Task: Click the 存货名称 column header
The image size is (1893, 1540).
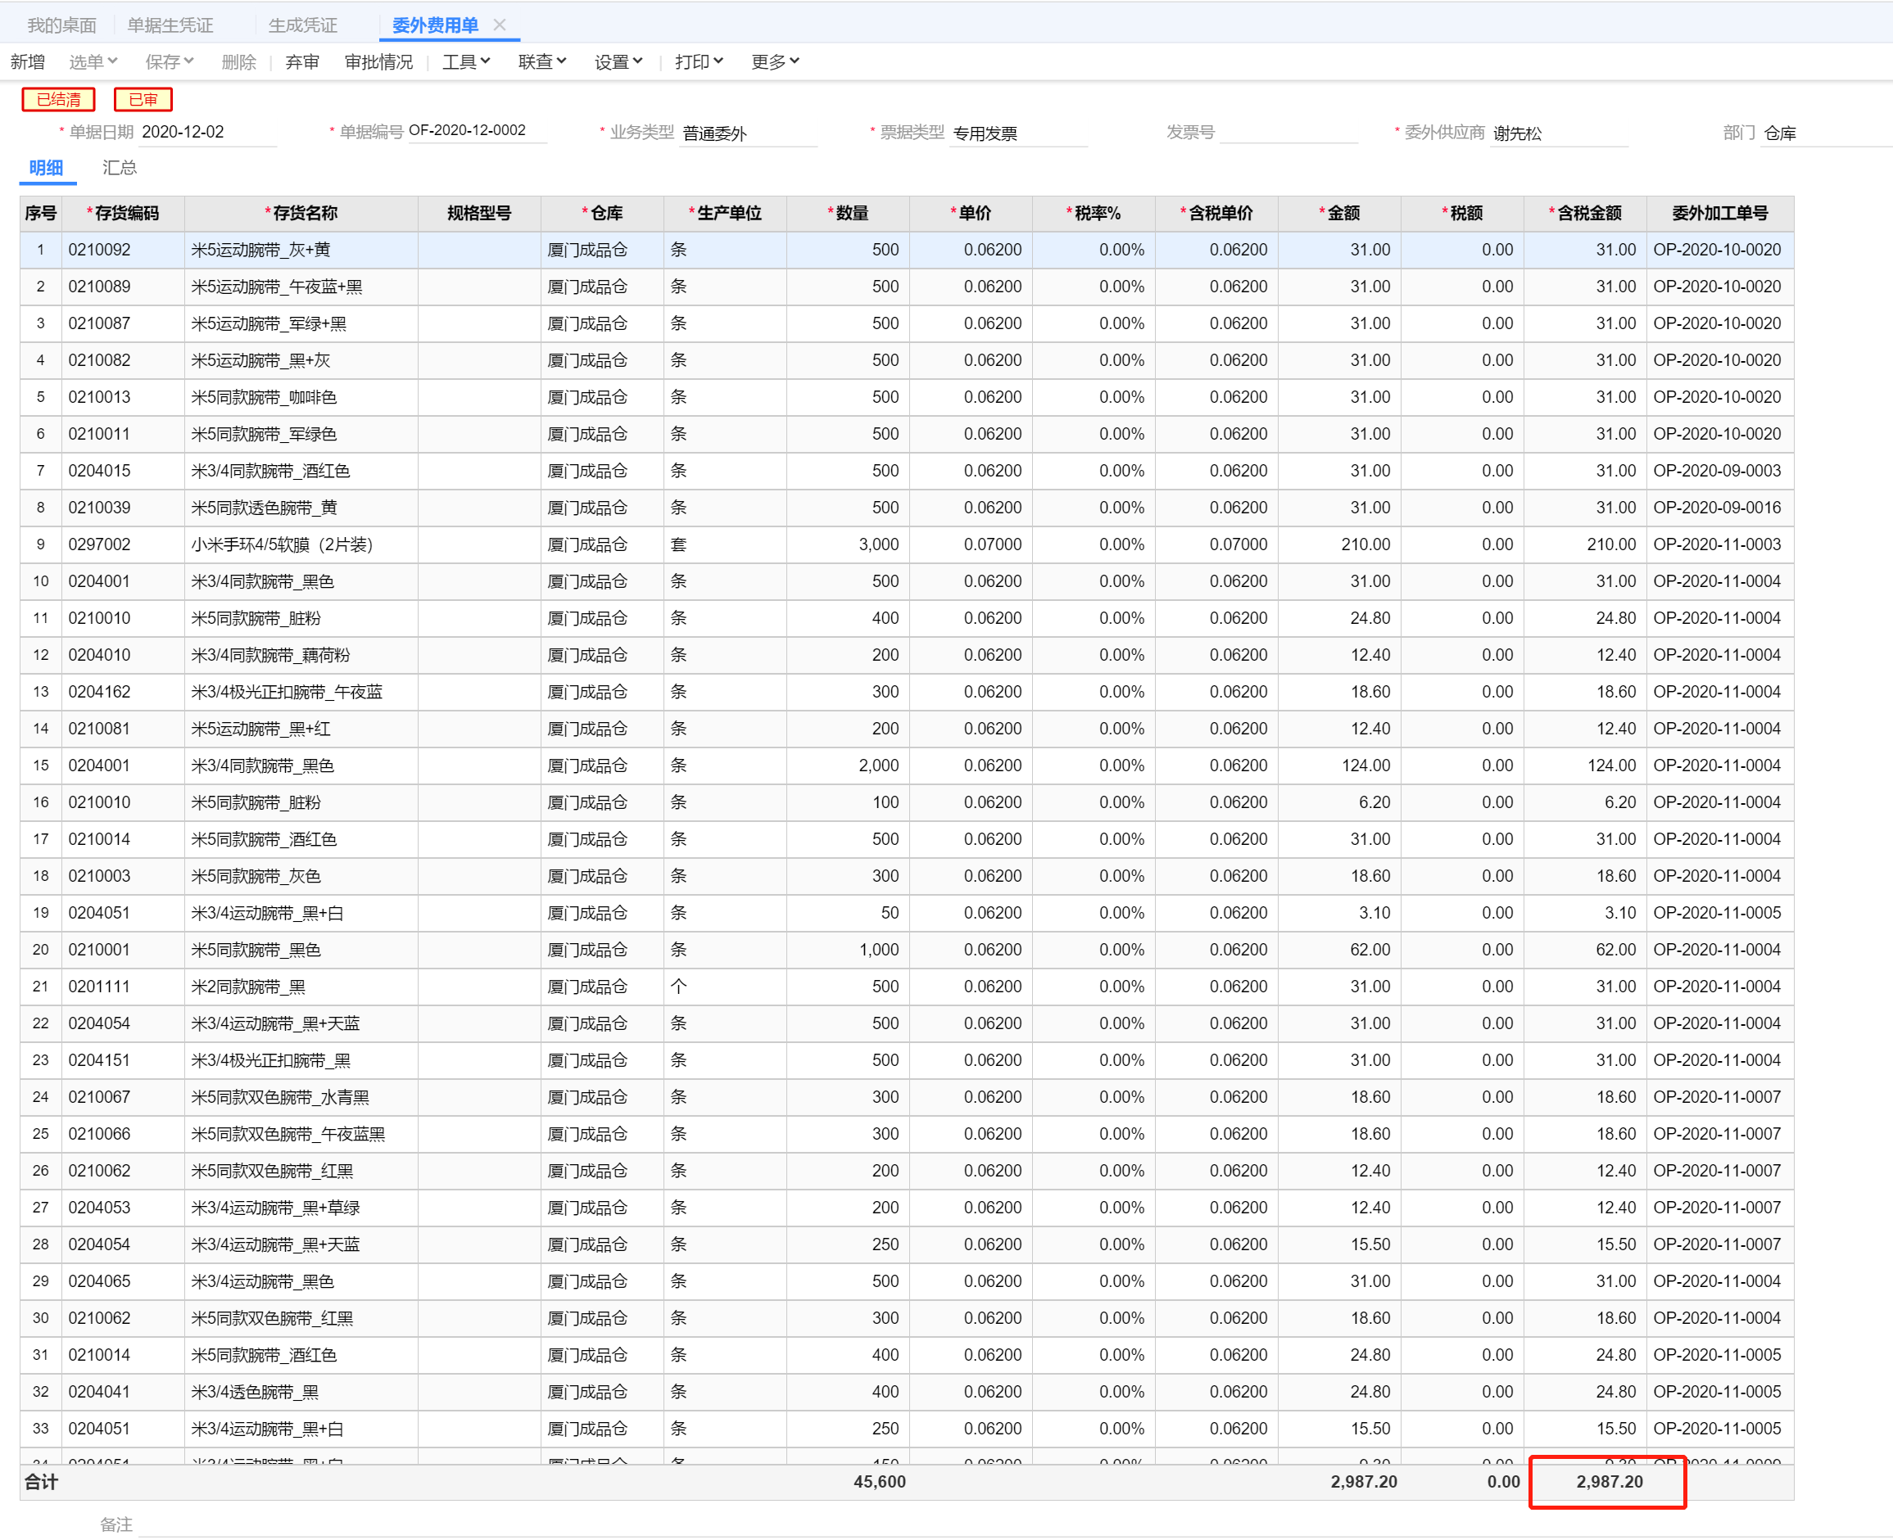Action: (x=301, y=213)
